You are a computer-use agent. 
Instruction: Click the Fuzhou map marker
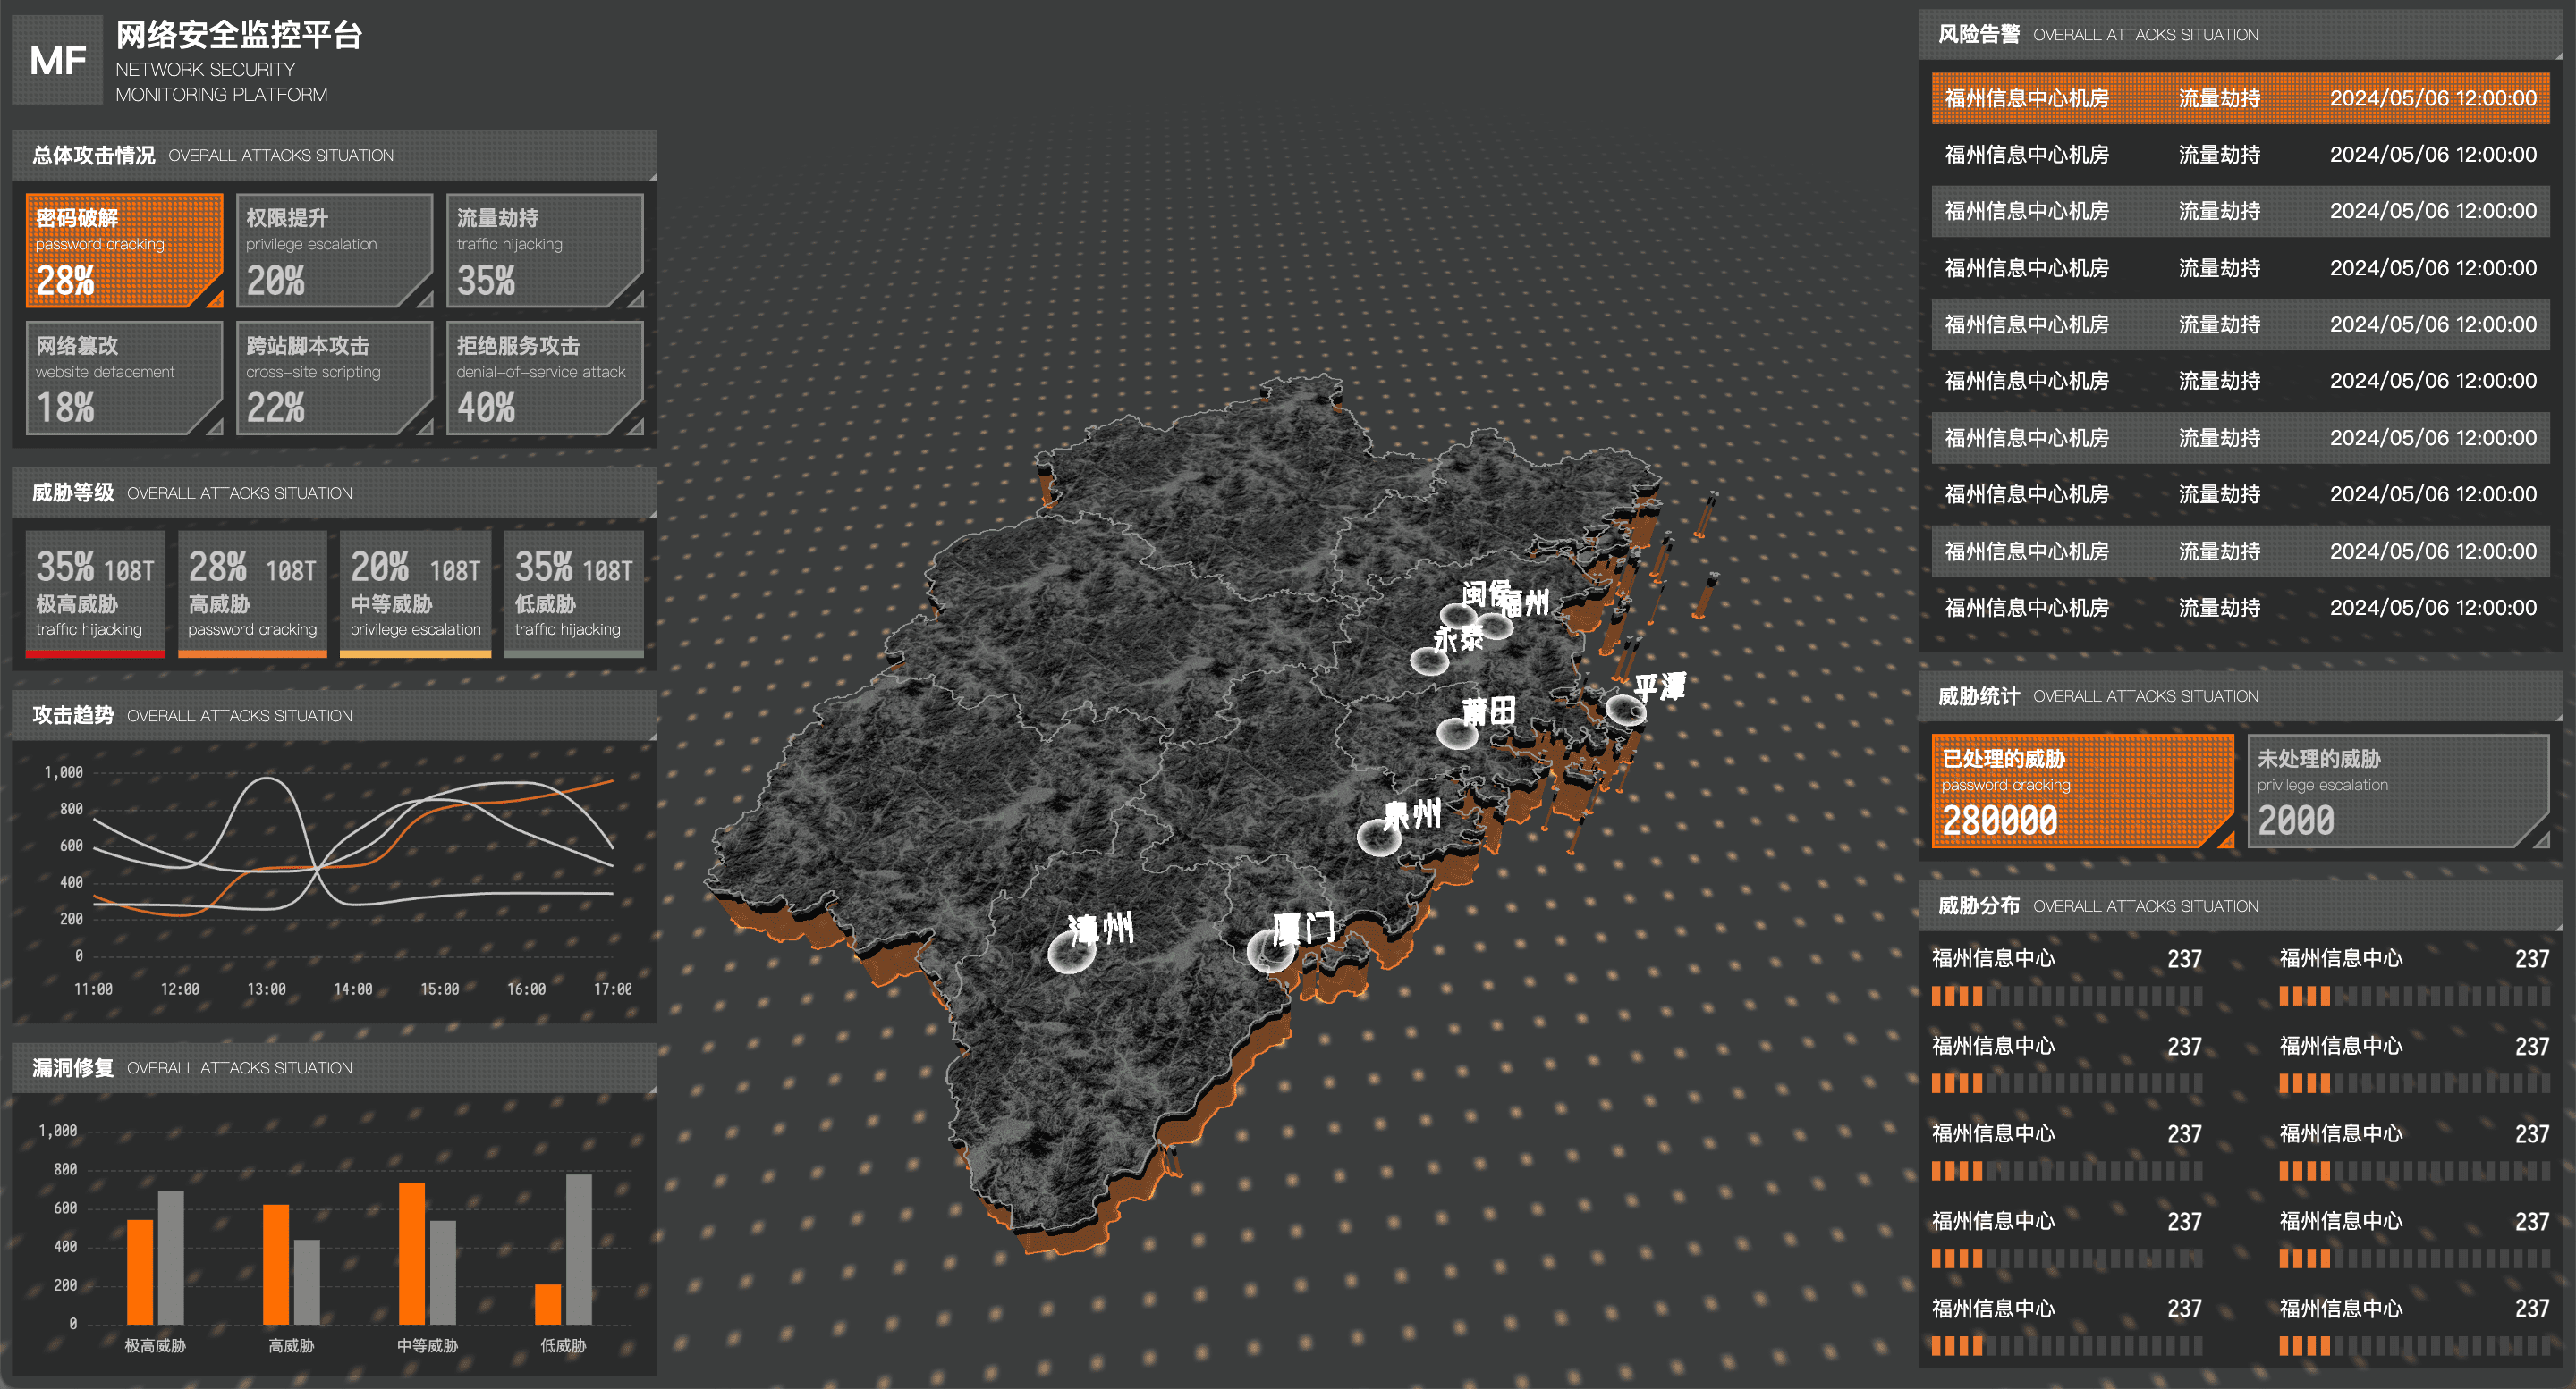[x=1494, y=627]
